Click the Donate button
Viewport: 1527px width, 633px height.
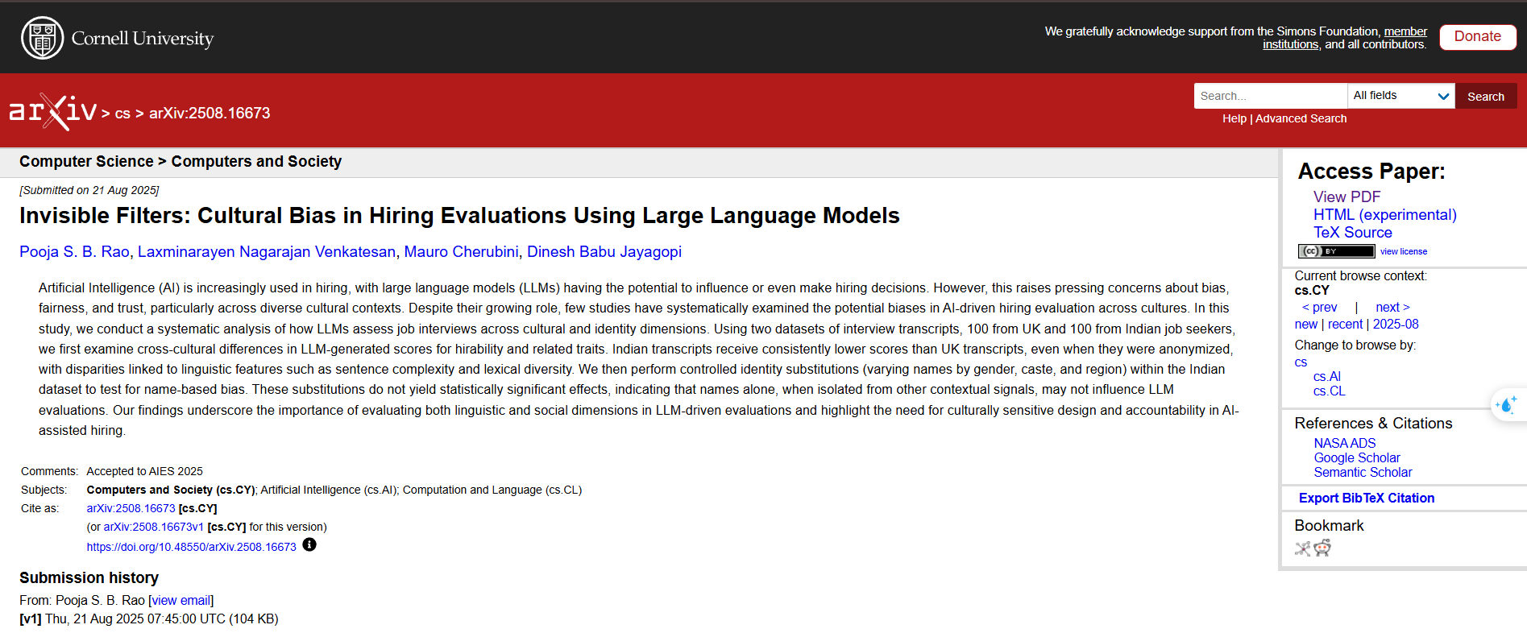pyautogui.click(x=1477, y=37)
